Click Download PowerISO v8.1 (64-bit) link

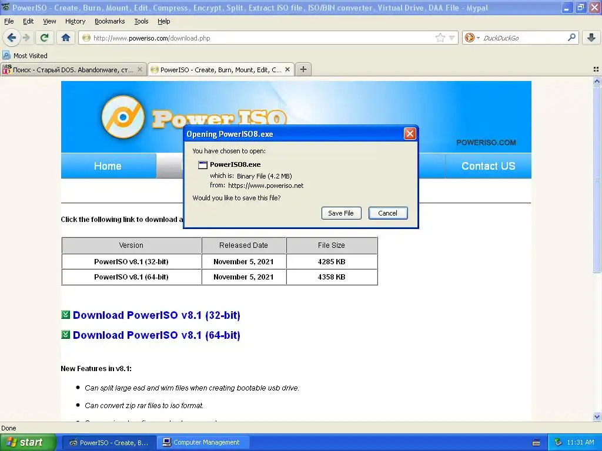pos(156,335)
